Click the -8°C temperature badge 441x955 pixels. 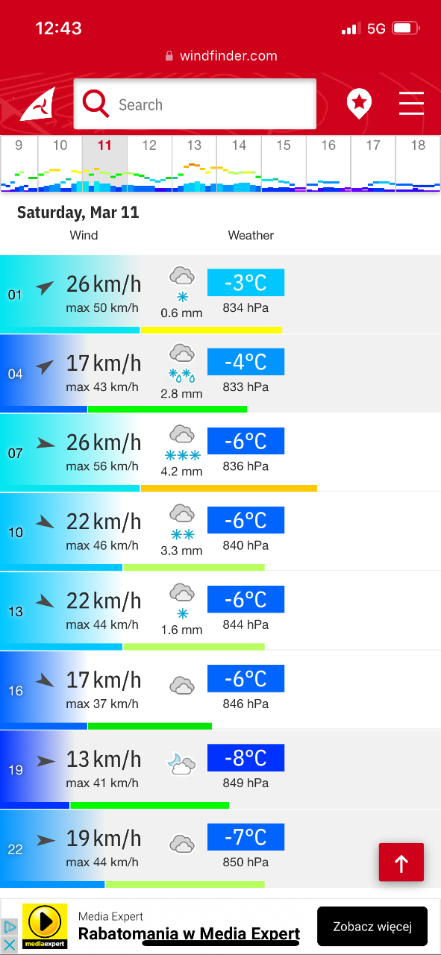[245, 758]
